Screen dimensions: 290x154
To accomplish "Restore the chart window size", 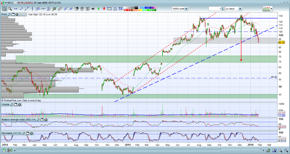I will point(284,3).
